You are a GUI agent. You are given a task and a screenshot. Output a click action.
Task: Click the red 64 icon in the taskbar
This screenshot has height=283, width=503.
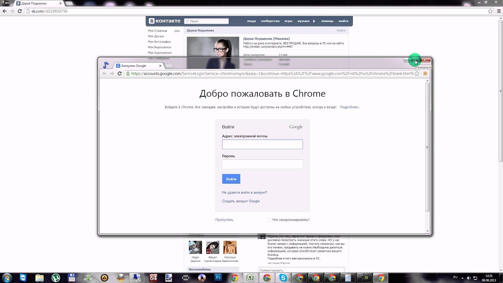[153, 278]
